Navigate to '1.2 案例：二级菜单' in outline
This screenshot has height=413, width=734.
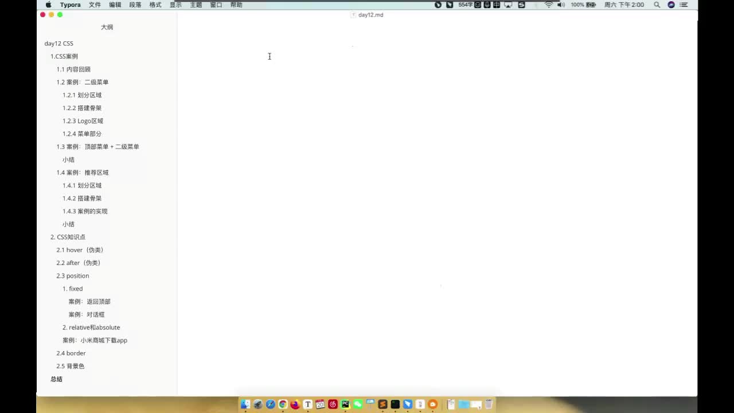tap(83, 82)
